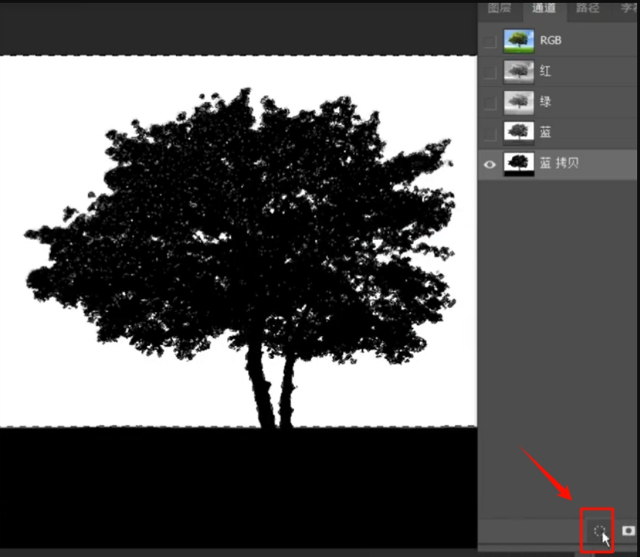Image resolution: width=640 pixels, height=557 pixels.
Task: Open the partially visible 字符 tab
Action: (x=630, y=8)
